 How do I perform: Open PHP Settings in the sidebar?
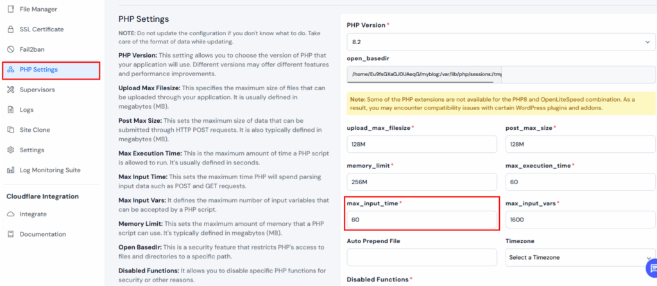51,69
